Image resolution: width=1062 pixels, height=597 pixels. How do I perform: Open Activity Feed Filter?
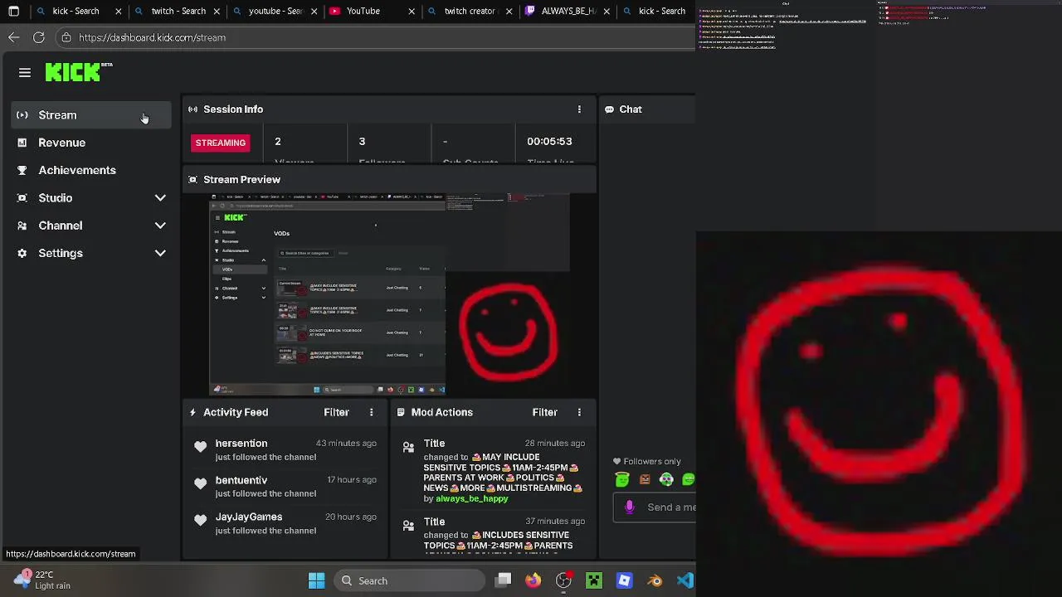pyautogui.click(x=336, y=412)
